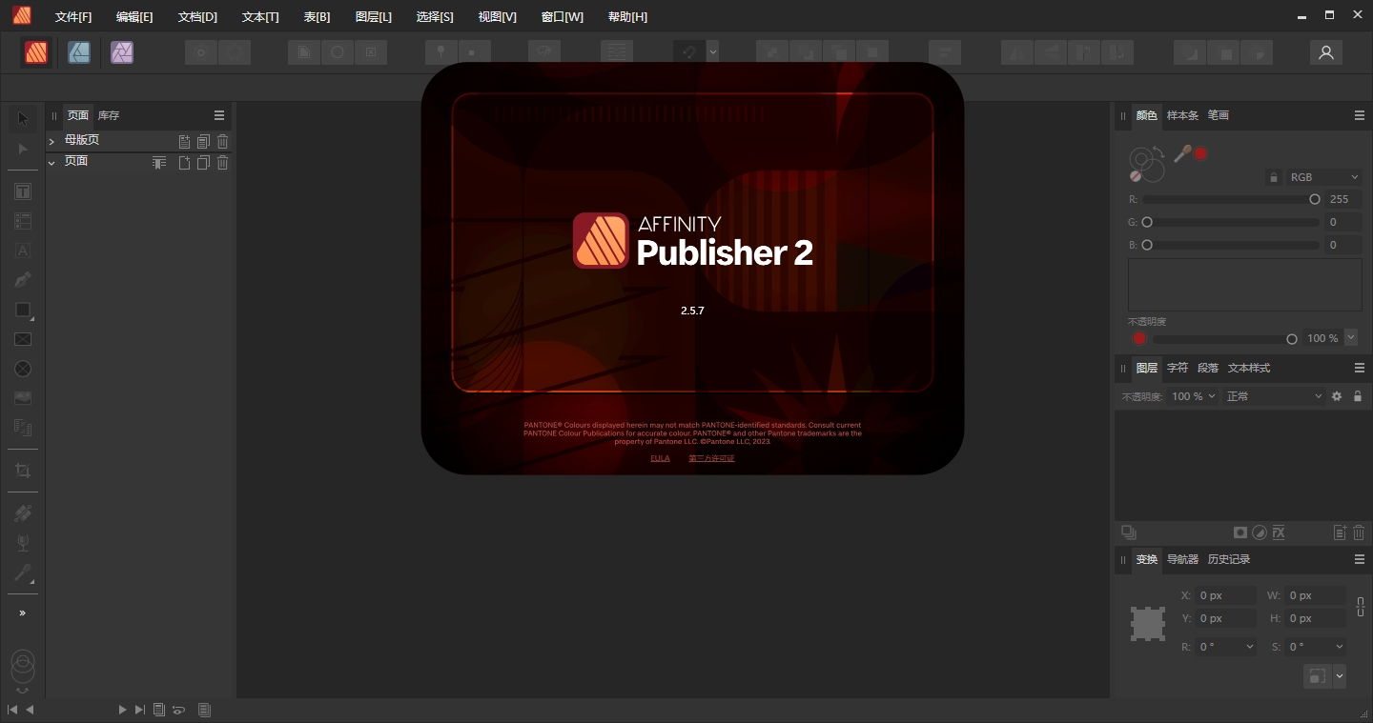This screenshot has width=1373, height=723.
Task: Click the W width input field
Action: click(x=1316, y=595)
